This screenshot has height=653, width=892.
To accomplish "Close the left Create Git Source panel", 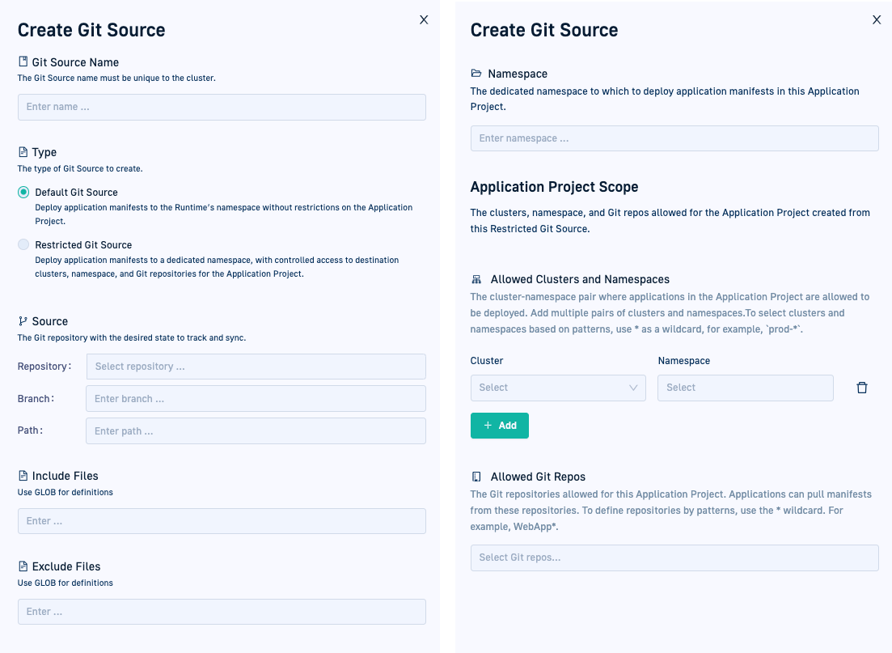I will pyautogui.click(x=424, y=20).
